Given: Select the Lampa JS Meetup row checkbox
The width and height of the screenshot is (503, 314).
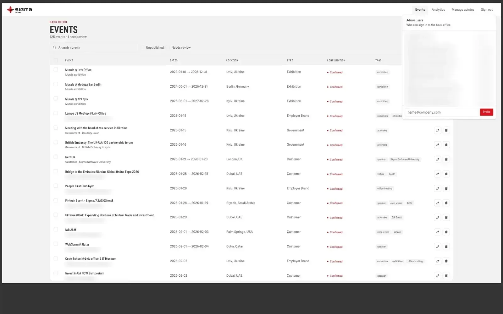Looking at the screenshot, I should pyautogui.click(x=56, y=113).
